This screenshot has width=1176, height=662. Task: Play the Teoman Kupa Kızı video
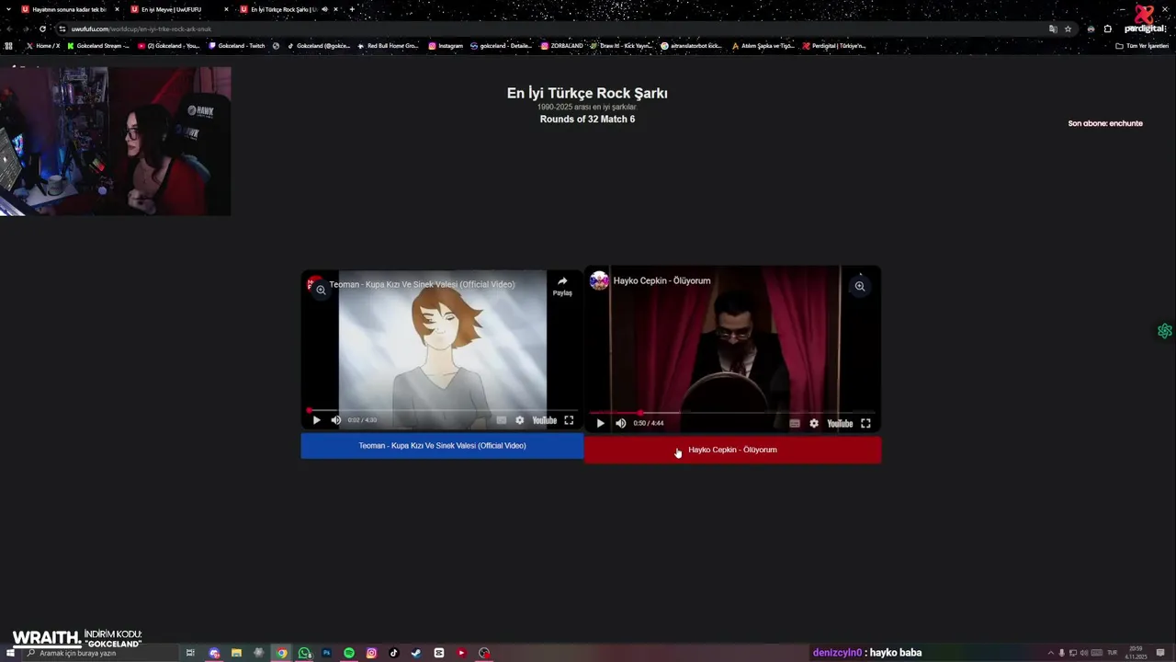pyautogui.click(x=316, y=420)
